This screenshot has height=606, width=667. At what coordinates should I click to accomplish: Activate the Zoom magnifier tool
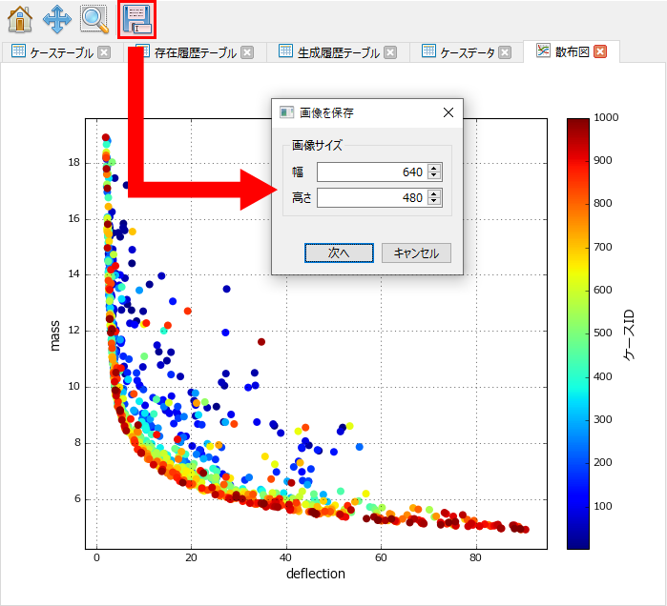tap(94, 18)
